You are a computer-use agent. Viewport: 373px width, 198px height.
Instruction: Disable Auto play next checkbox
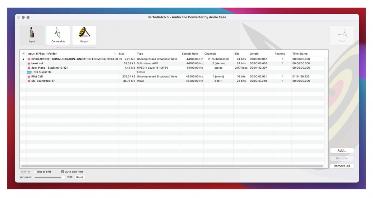click(62, 172)
